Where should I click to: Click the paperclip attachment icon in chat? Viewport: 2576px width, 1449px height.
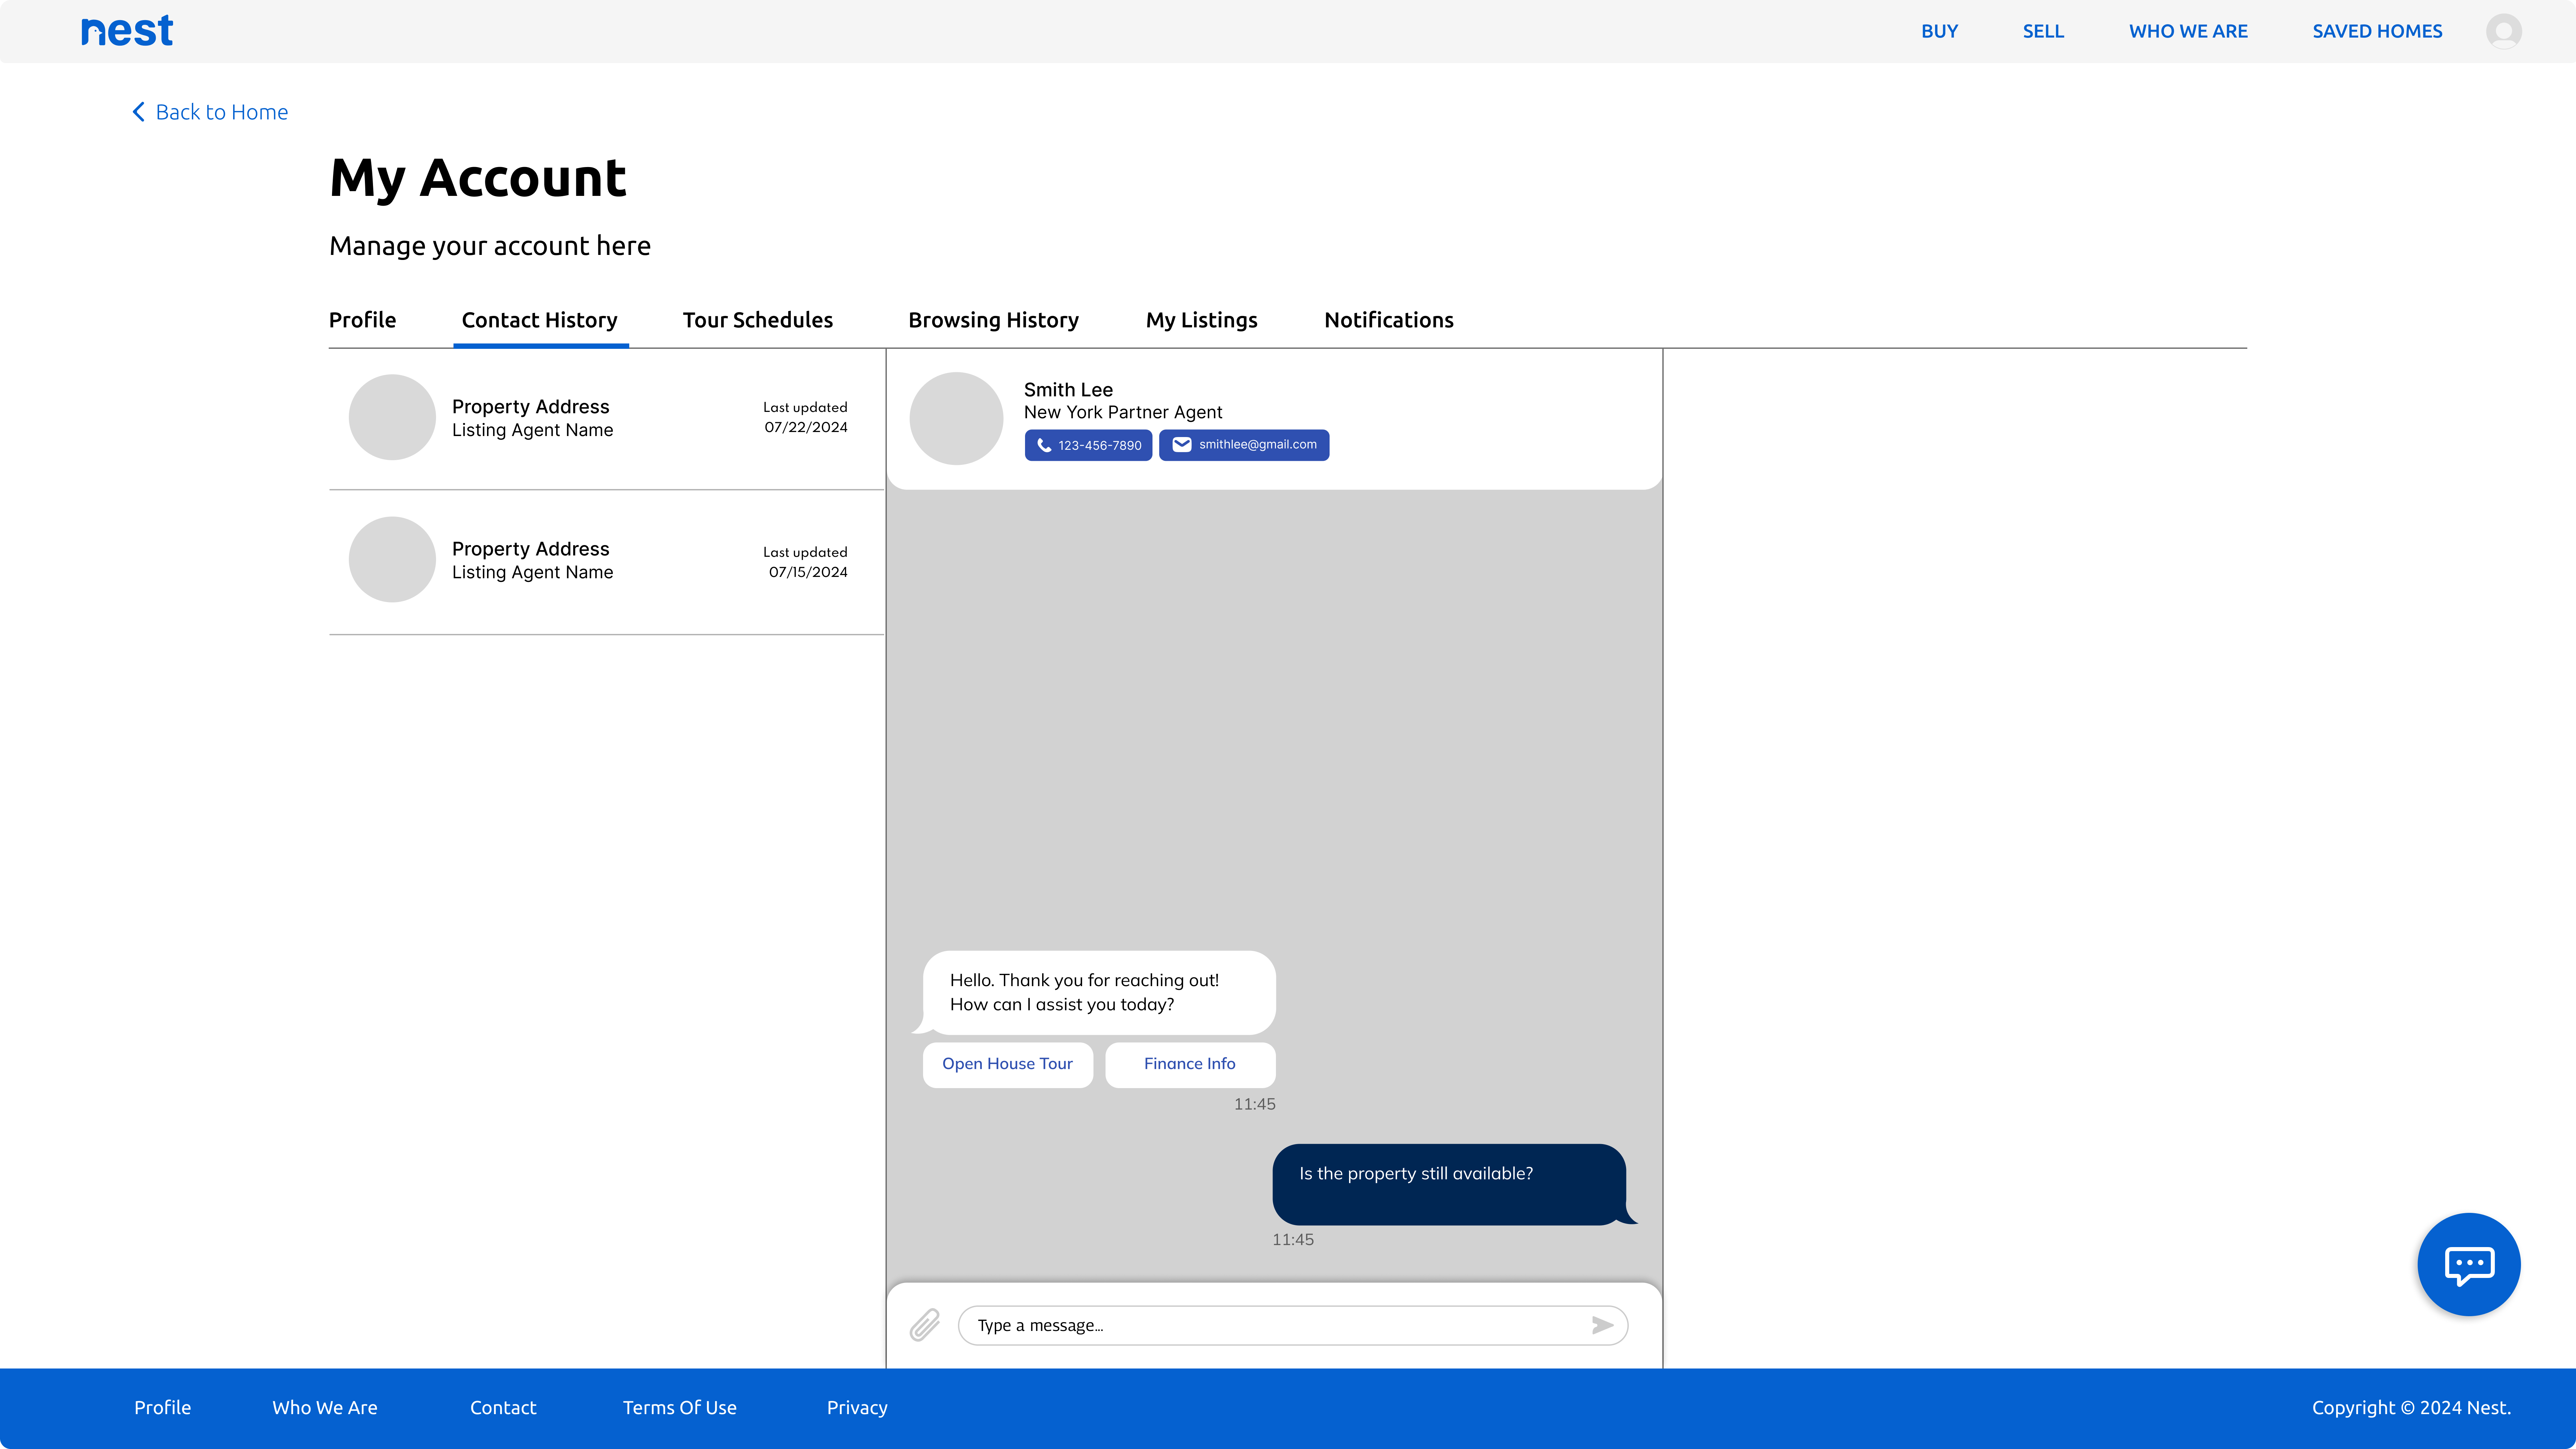click(x=925, y=1325)
